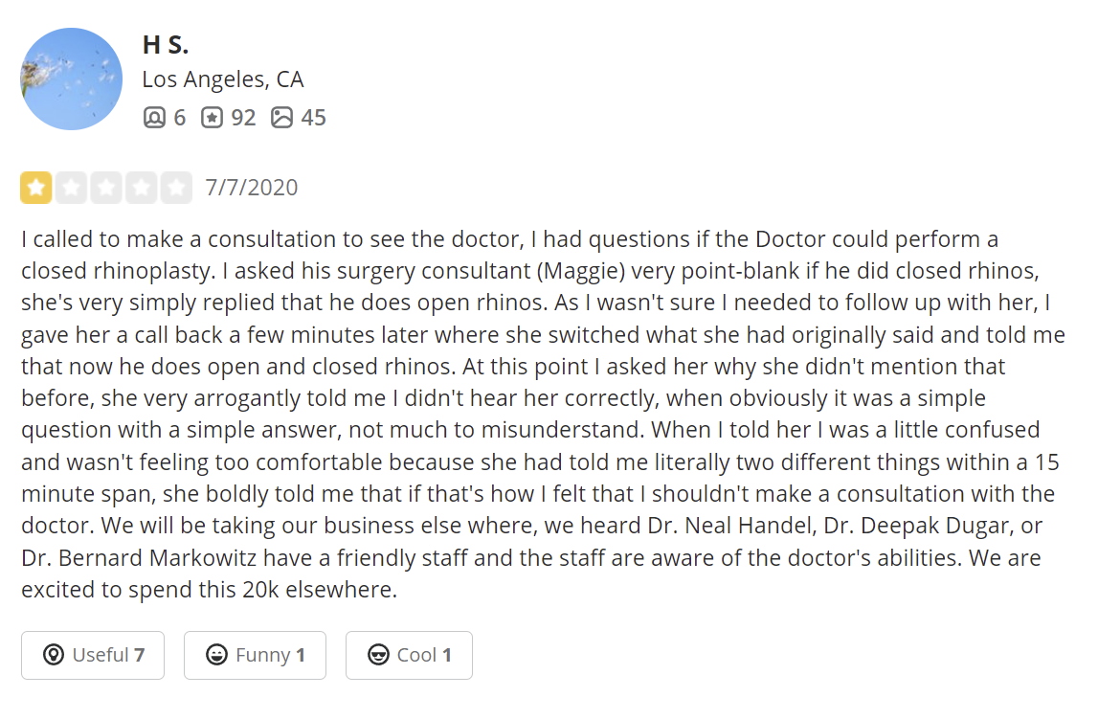The width and height of the screenshot is (1098, 720).
Task: Click the photos count icon
Action: click(281, 118)
